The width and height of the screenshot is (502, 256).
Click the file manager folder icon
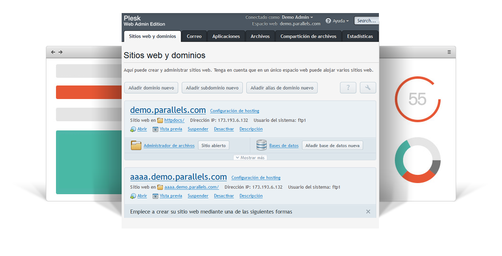click(x=136, y=145)
